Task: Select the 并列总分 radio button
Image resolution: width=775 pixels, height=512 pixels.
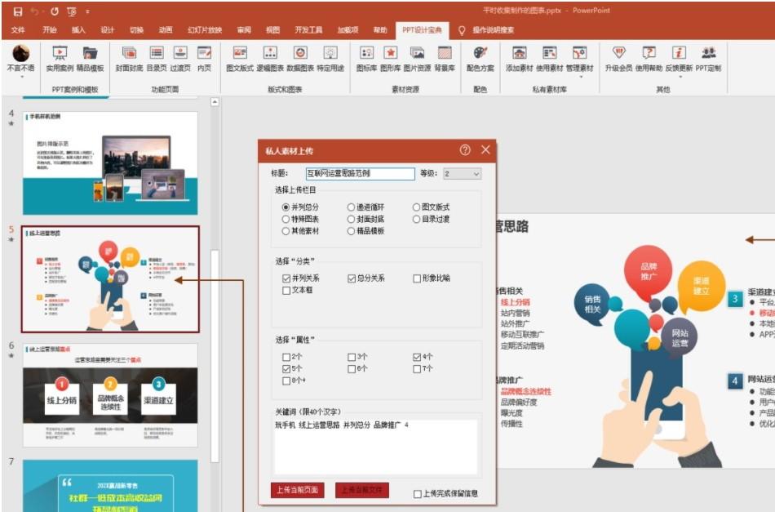Action: point(286,207)
